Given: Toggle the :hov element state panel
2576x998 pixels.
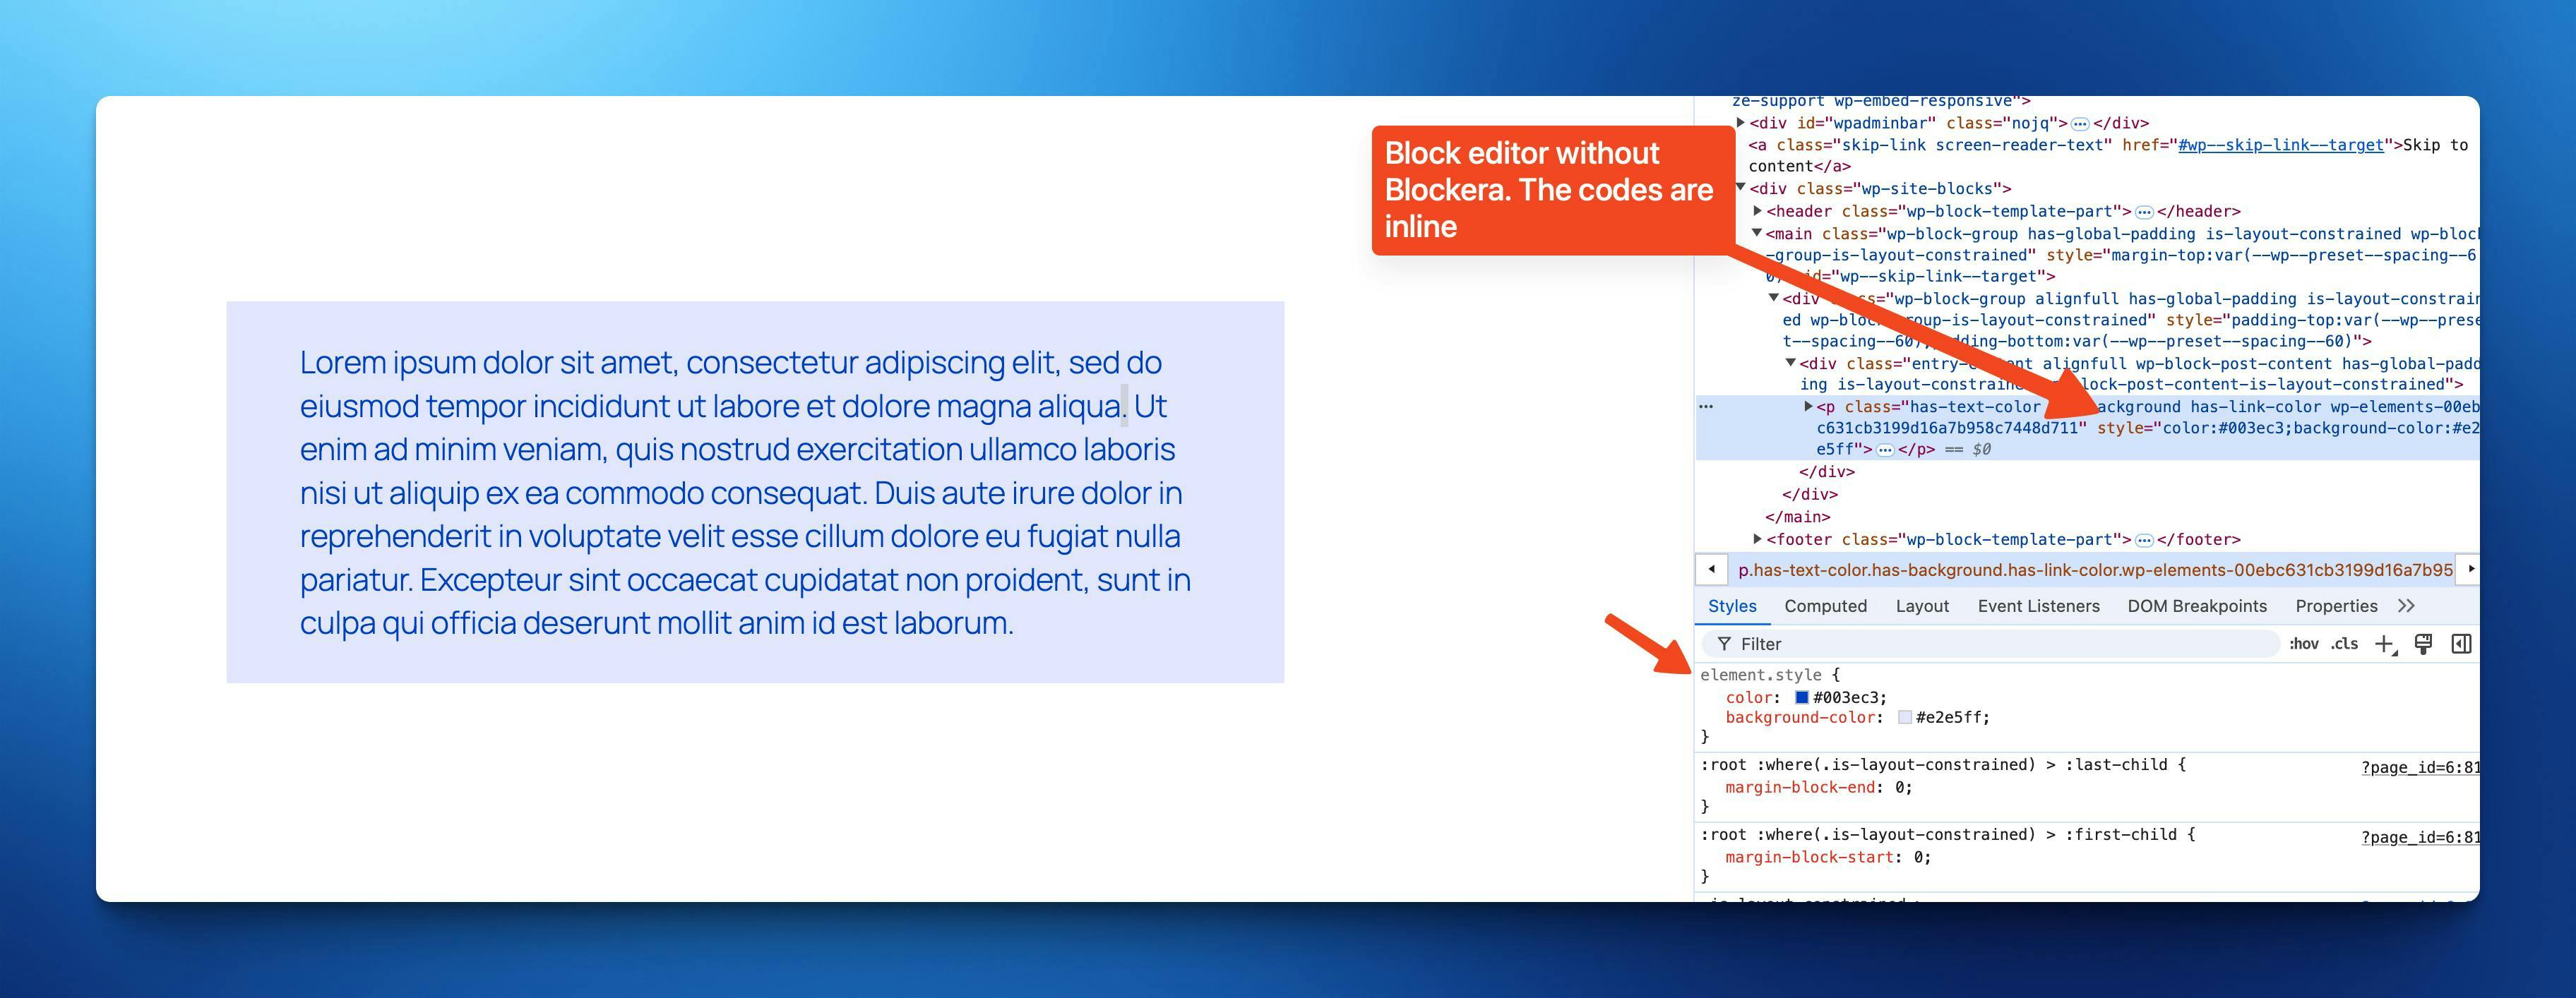Looking at the screenshot, I should pos(2303,644).
